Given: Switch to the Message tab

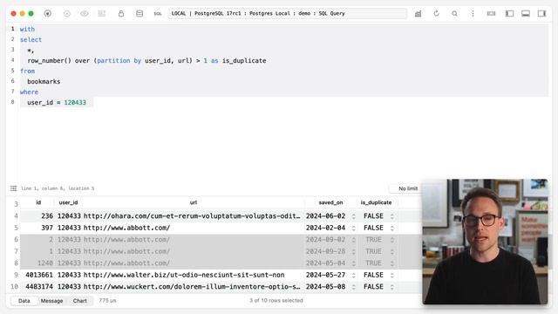Looking at the screenshot, I should [51, 301].
